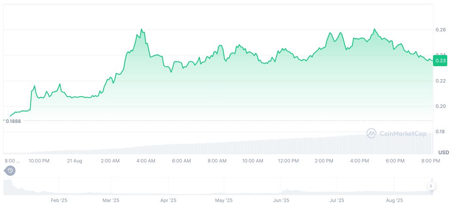Click the 0.18 price axis label
Image resolution: width=461 pixels, height=205 pixels.
pos(440,132)
